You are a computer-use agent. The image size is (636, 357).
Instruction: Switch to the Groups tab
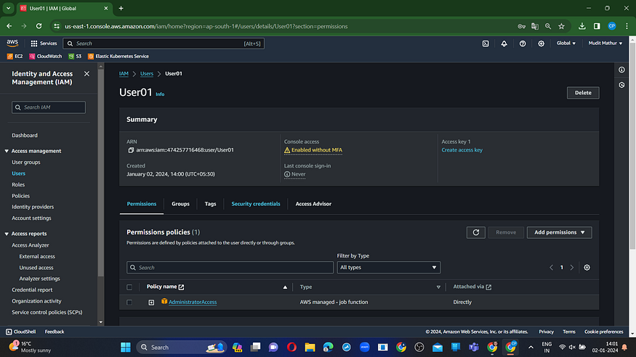pyautogui.click(x=180, y=204)
